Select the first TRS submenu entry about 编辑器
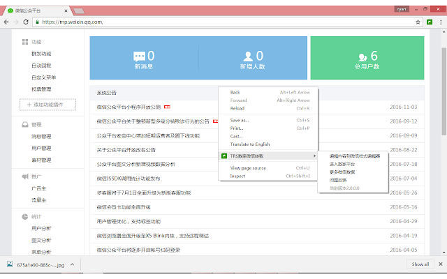The height and width of the screenshot is (279, 447). pyautogui.click(x=355, y=156)
